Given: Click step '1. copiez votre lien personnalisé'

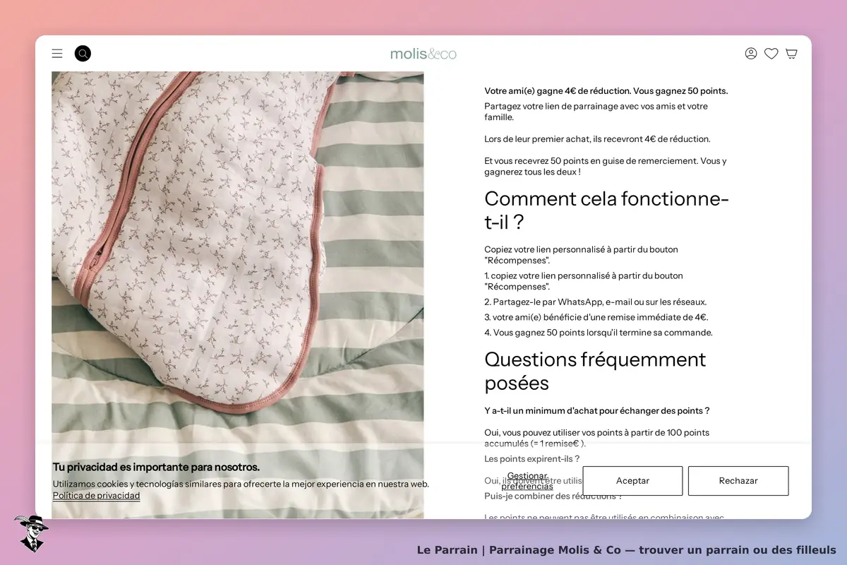Looking at the screenshot, I should point(584,281).
